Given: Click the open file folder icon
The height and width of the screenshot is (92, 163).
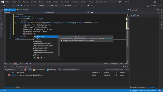Looking at the screenshot, I should tap(16, 5).
